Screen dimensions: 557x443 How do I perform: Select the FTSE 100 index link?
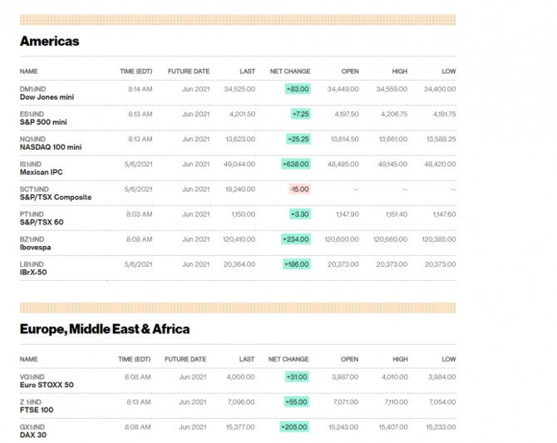point(37,410)
